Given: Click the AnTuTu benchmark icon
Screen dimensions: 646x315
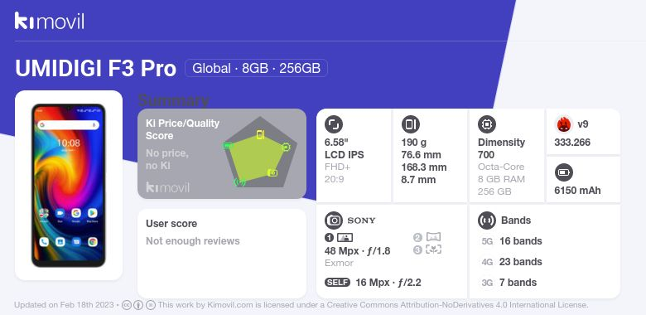Looking at the screenshot, I should coord(563,124).
